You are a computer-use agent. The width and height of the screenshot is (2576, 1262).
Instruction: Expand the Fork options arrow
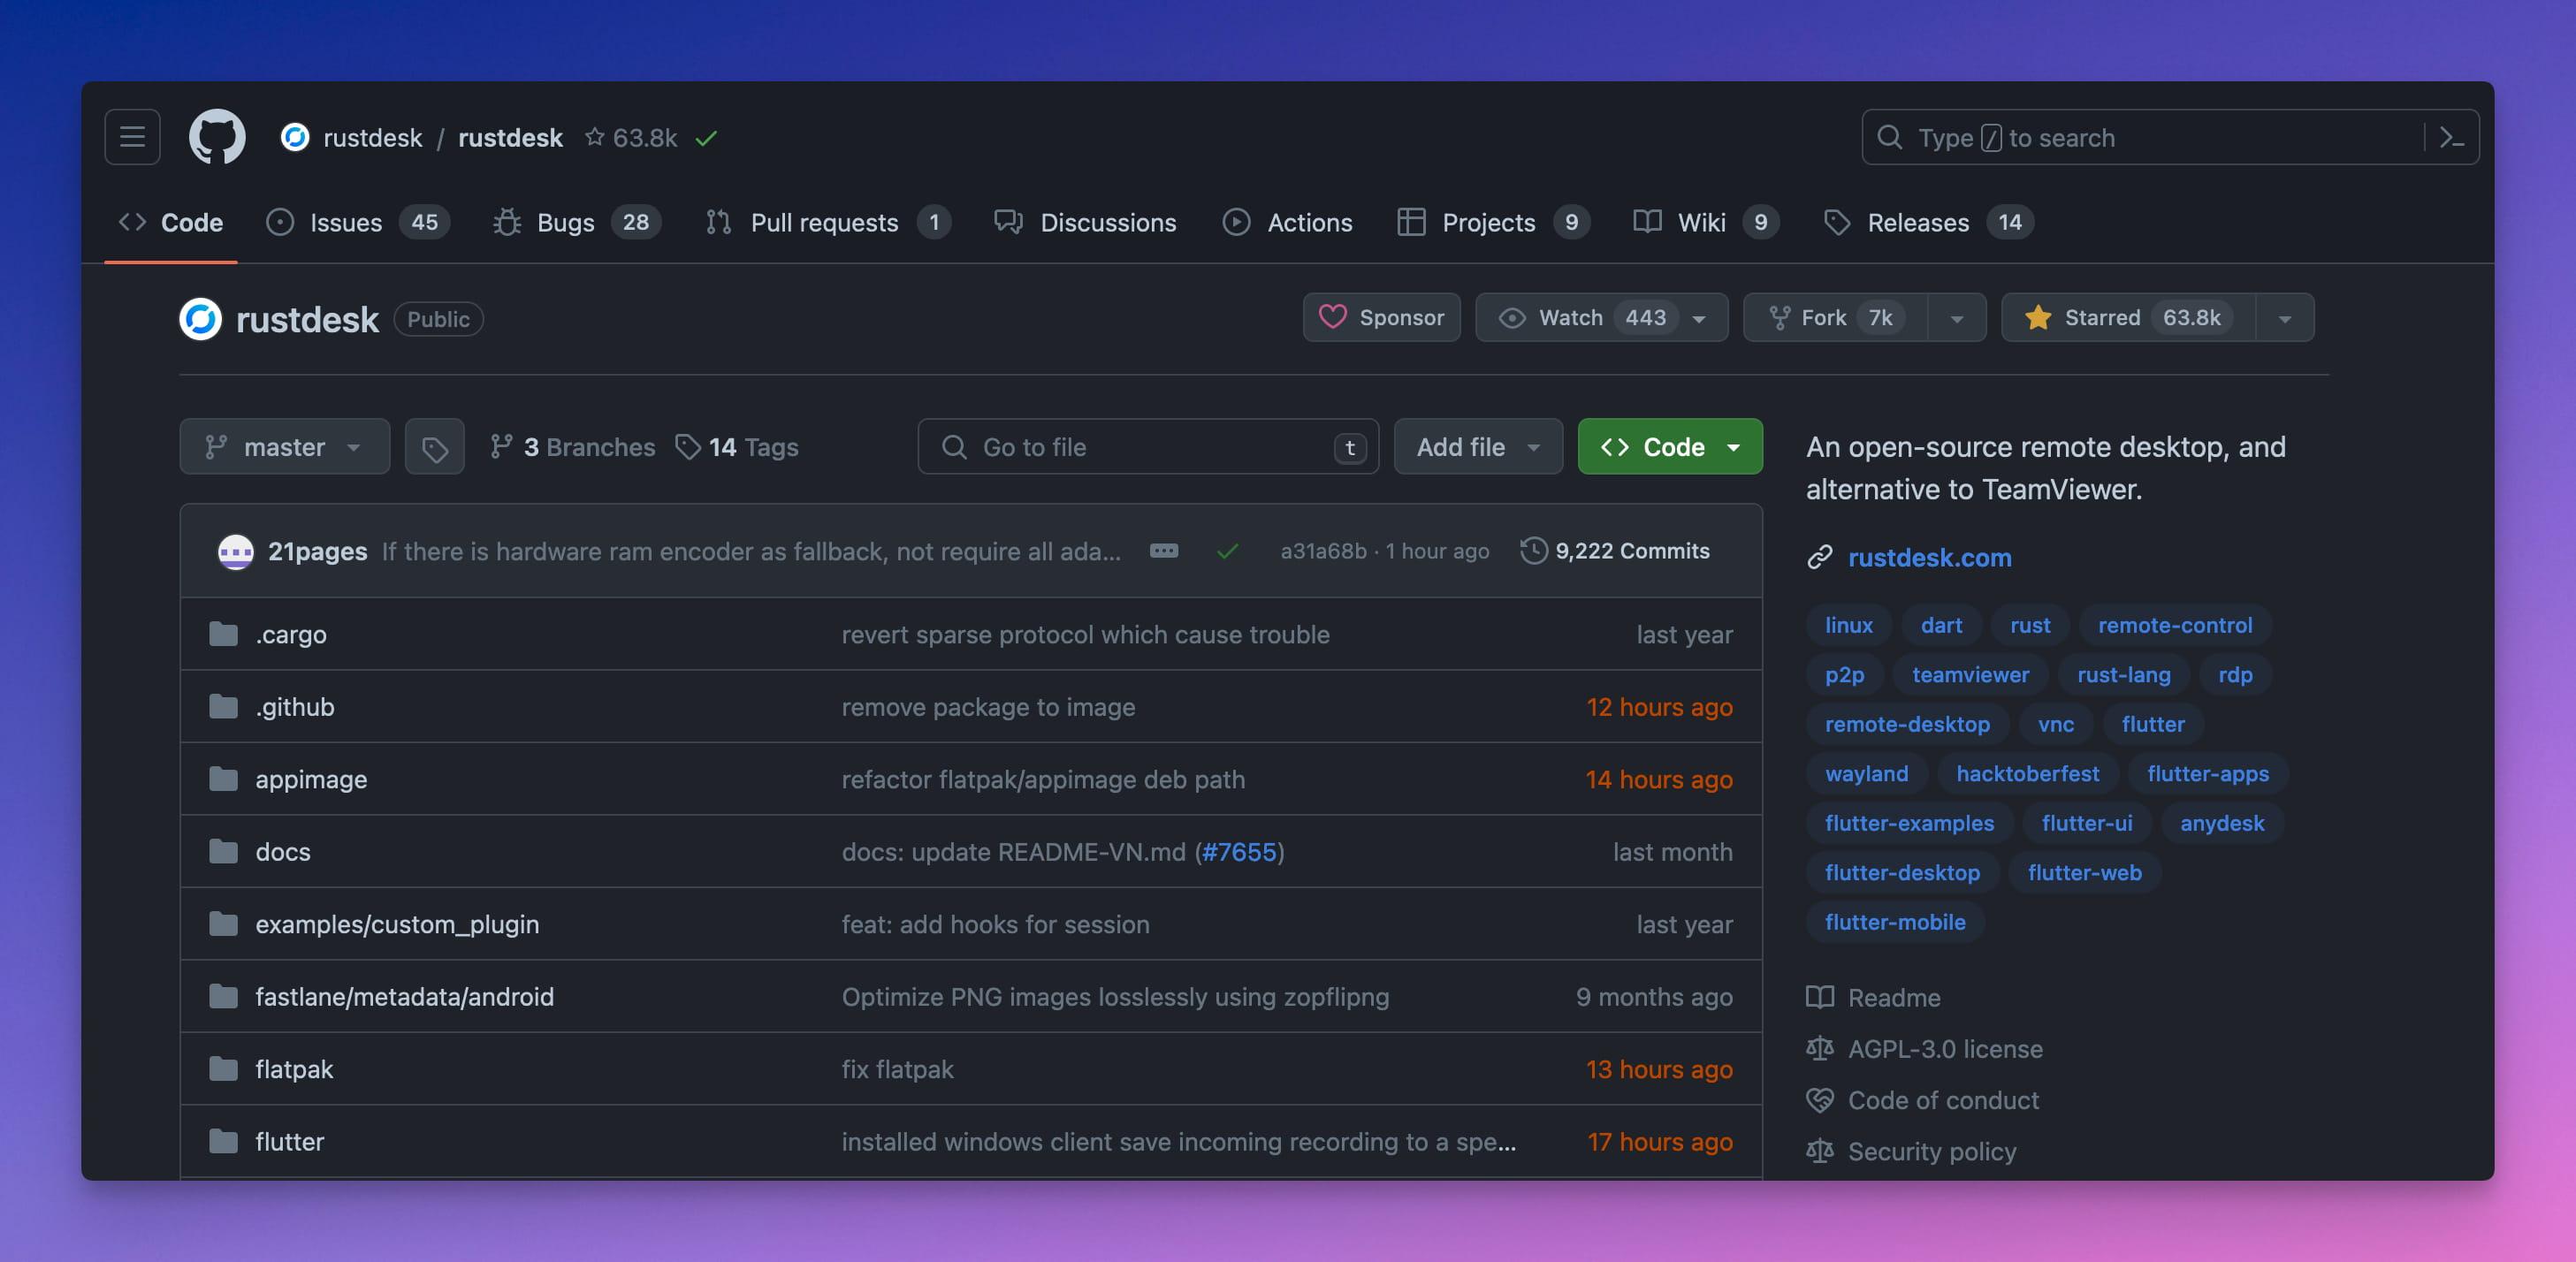1957,318
